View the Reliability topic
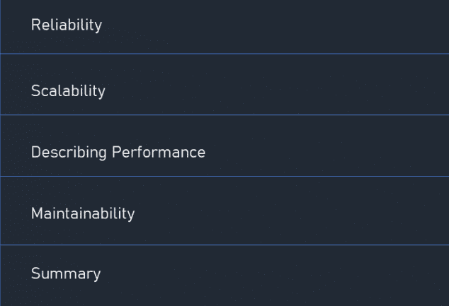 pyautogui.click(x=224, y=26)
